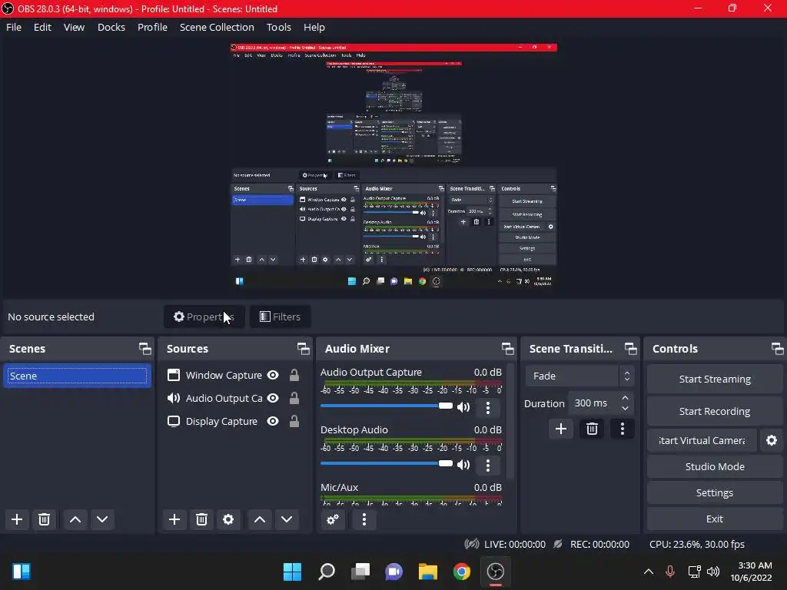Open source Properties button in toolbar
Screen dimensions: 787x590
204,317
